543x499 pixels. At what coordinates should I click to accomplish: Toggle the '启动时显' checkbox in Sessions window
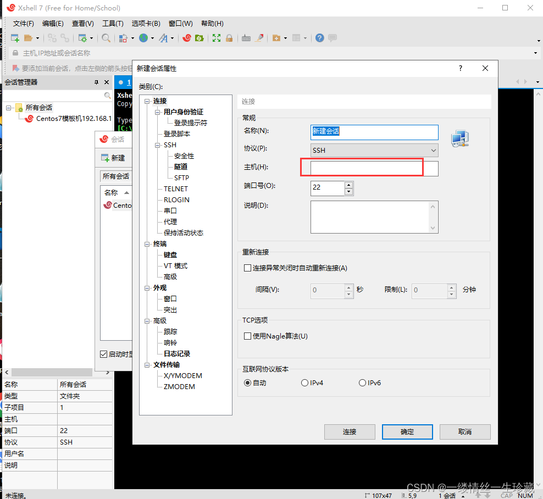point(103,354)
